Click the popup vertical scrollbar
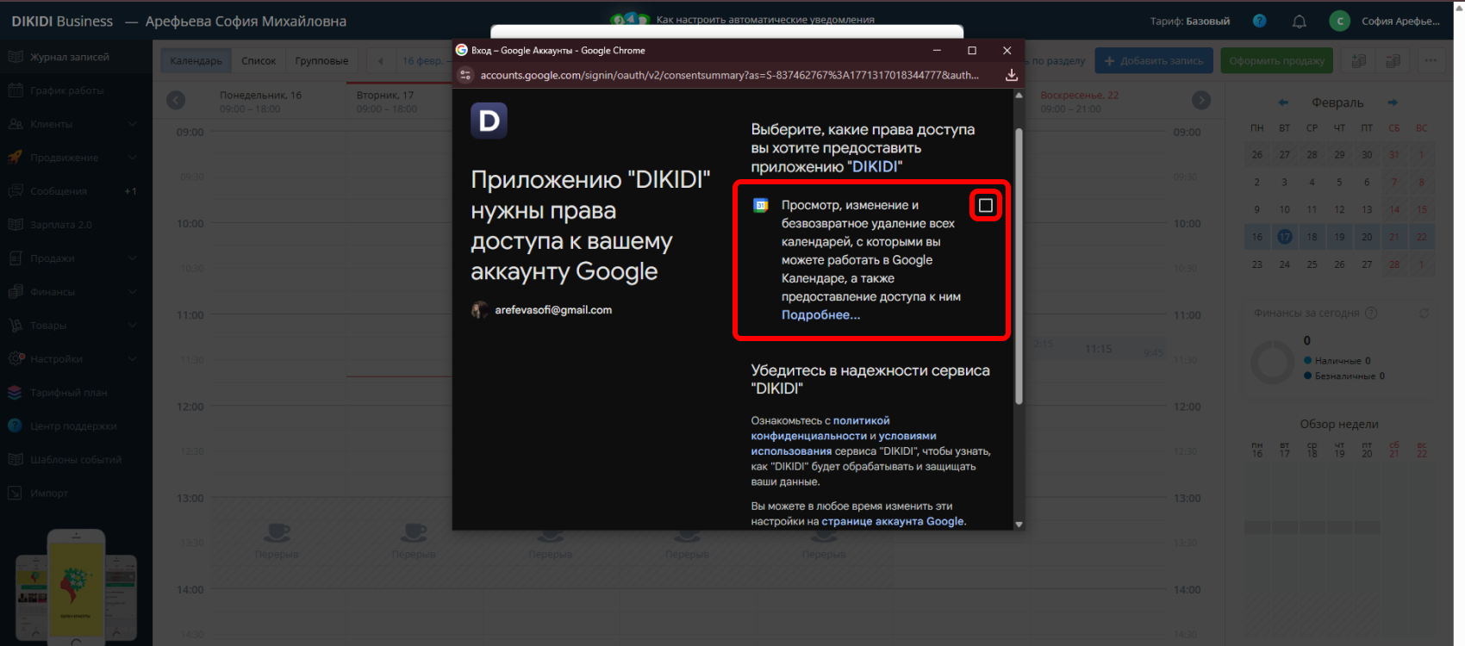 point(1019,267)
